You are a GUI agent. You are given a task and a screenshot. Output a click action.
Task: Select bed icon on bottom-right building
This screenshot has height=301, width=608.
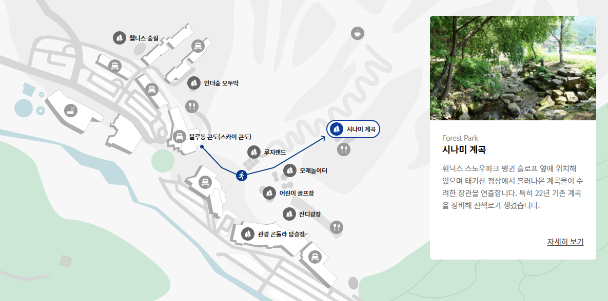[315, 256]
